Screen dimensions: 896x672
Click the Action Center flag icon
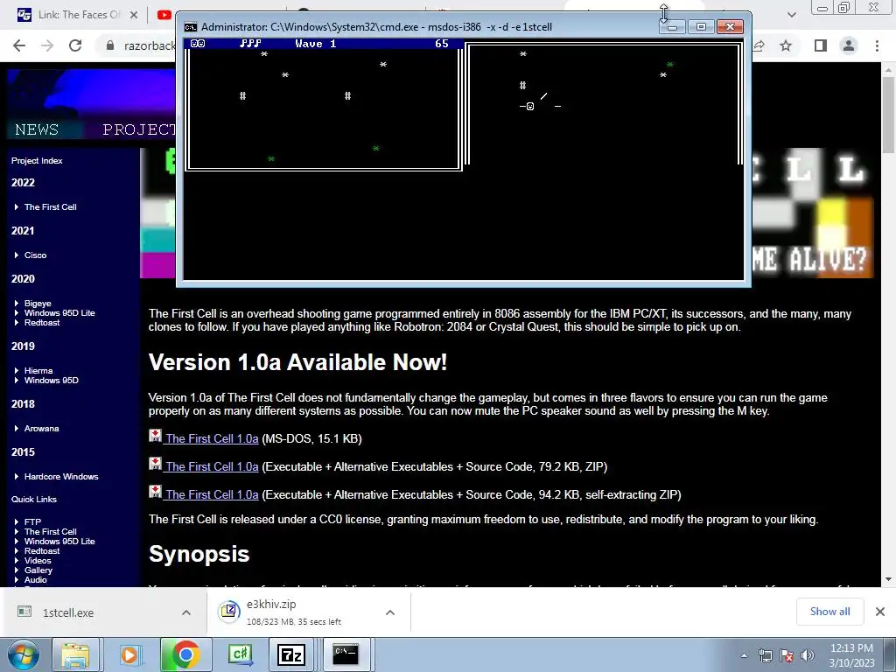point(787,655)
